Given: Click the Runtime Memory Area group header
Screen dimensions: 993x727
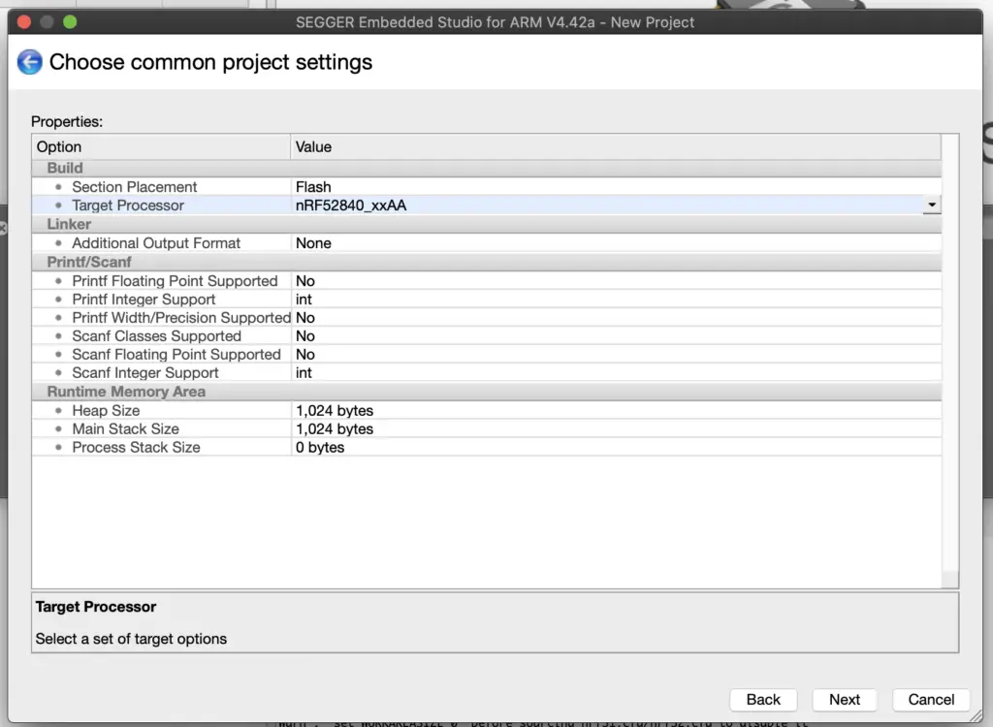Looking at the screenshot, I should click(x=487, y=392).
